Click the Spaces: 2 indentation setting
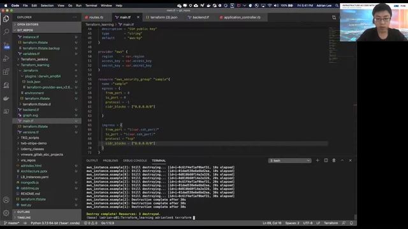408x229 pixels. click(292, 223)
